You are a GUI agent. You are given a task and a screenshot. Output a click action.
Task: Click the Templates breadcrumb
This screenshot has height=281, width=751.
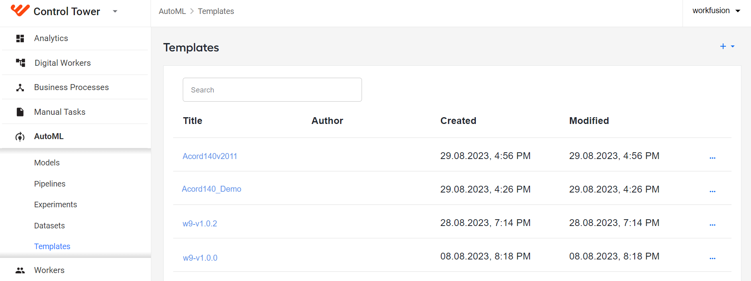(x=216, y=11)
